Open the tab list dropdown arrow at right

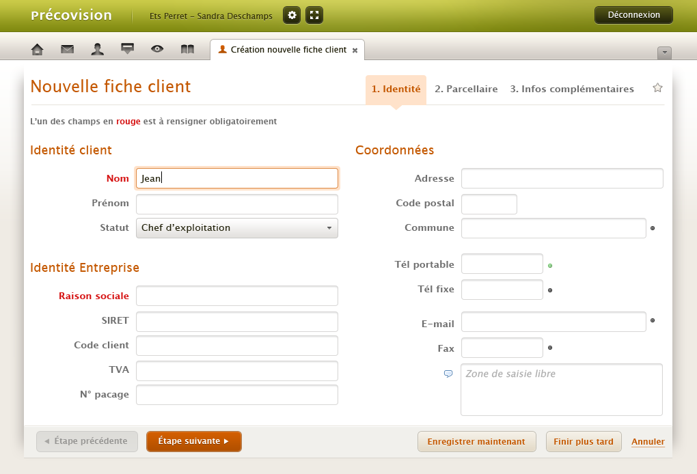tap(664, 53)
